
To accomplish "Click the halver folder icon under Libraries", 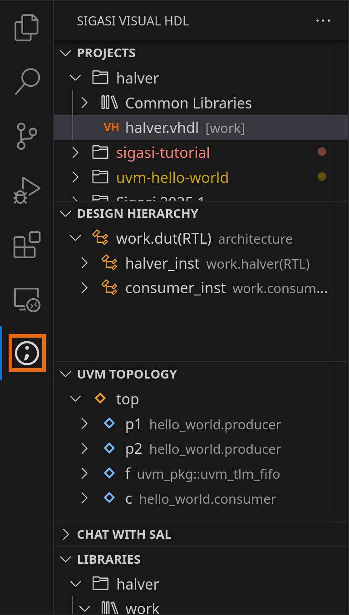I will coord(100,584).
